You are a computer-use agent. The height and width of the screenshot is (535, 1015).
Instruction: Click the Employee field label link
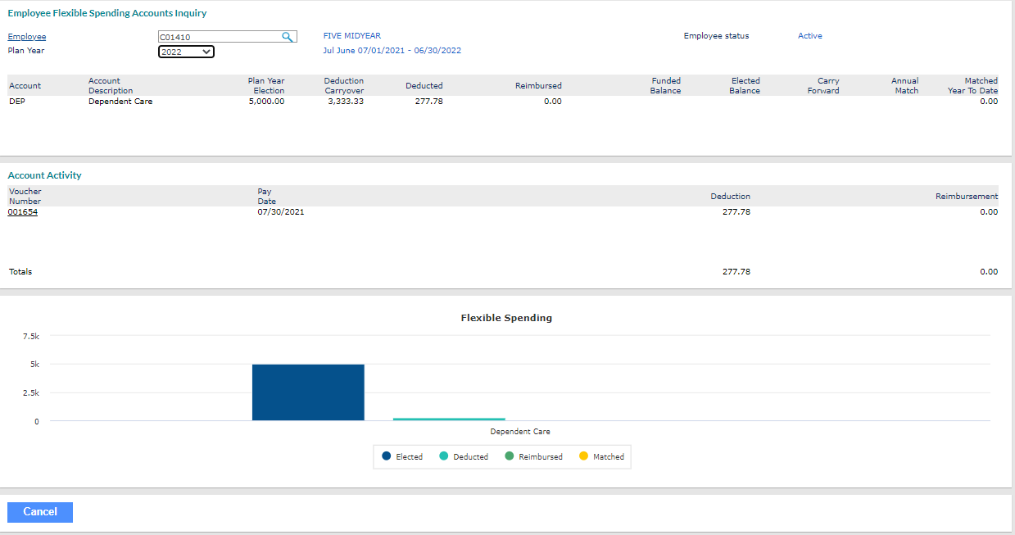click(x=26, y=36)
